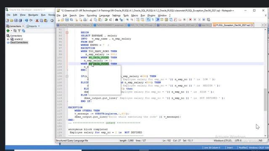Screen dimensions: 269x151
Task: Click Save icon in SQL Developer toolbar
Action: (16, 21)
